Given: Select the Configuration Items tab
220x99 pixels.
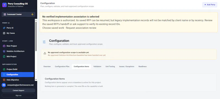Looking at the screenshot, I should click(x=81, y=66).
